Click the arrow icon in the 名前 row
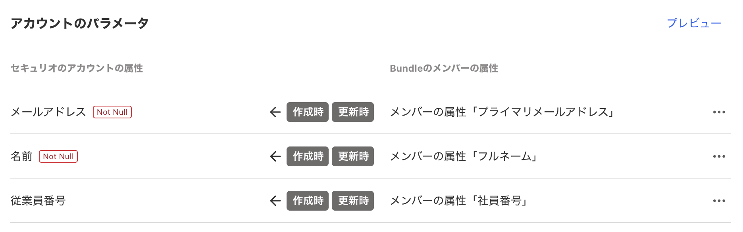 [274, 156]
